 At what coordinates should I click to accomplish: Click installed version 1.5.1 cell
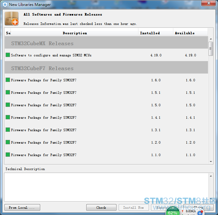pos(156,93)
